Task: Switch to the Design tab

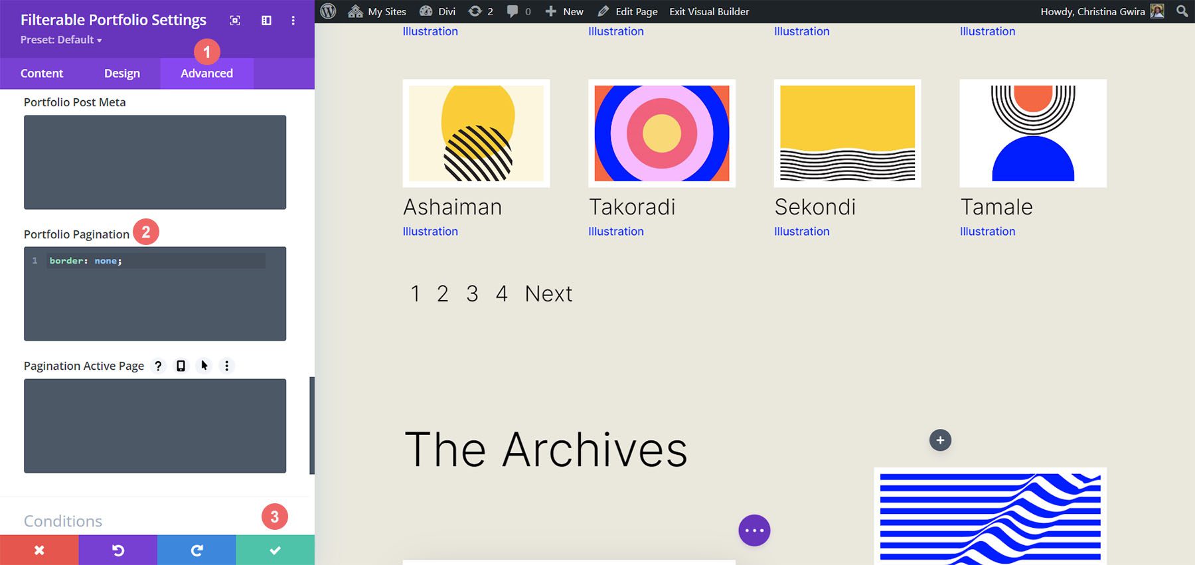Action: tap(122, 73)
